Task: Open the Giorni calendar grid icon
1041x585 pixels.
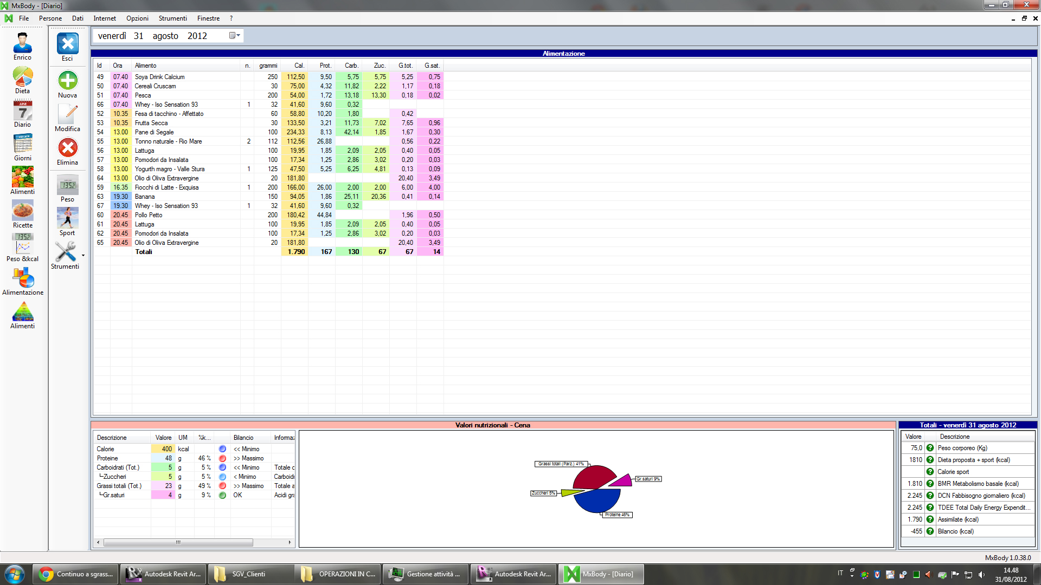Action: click(22, 144)
